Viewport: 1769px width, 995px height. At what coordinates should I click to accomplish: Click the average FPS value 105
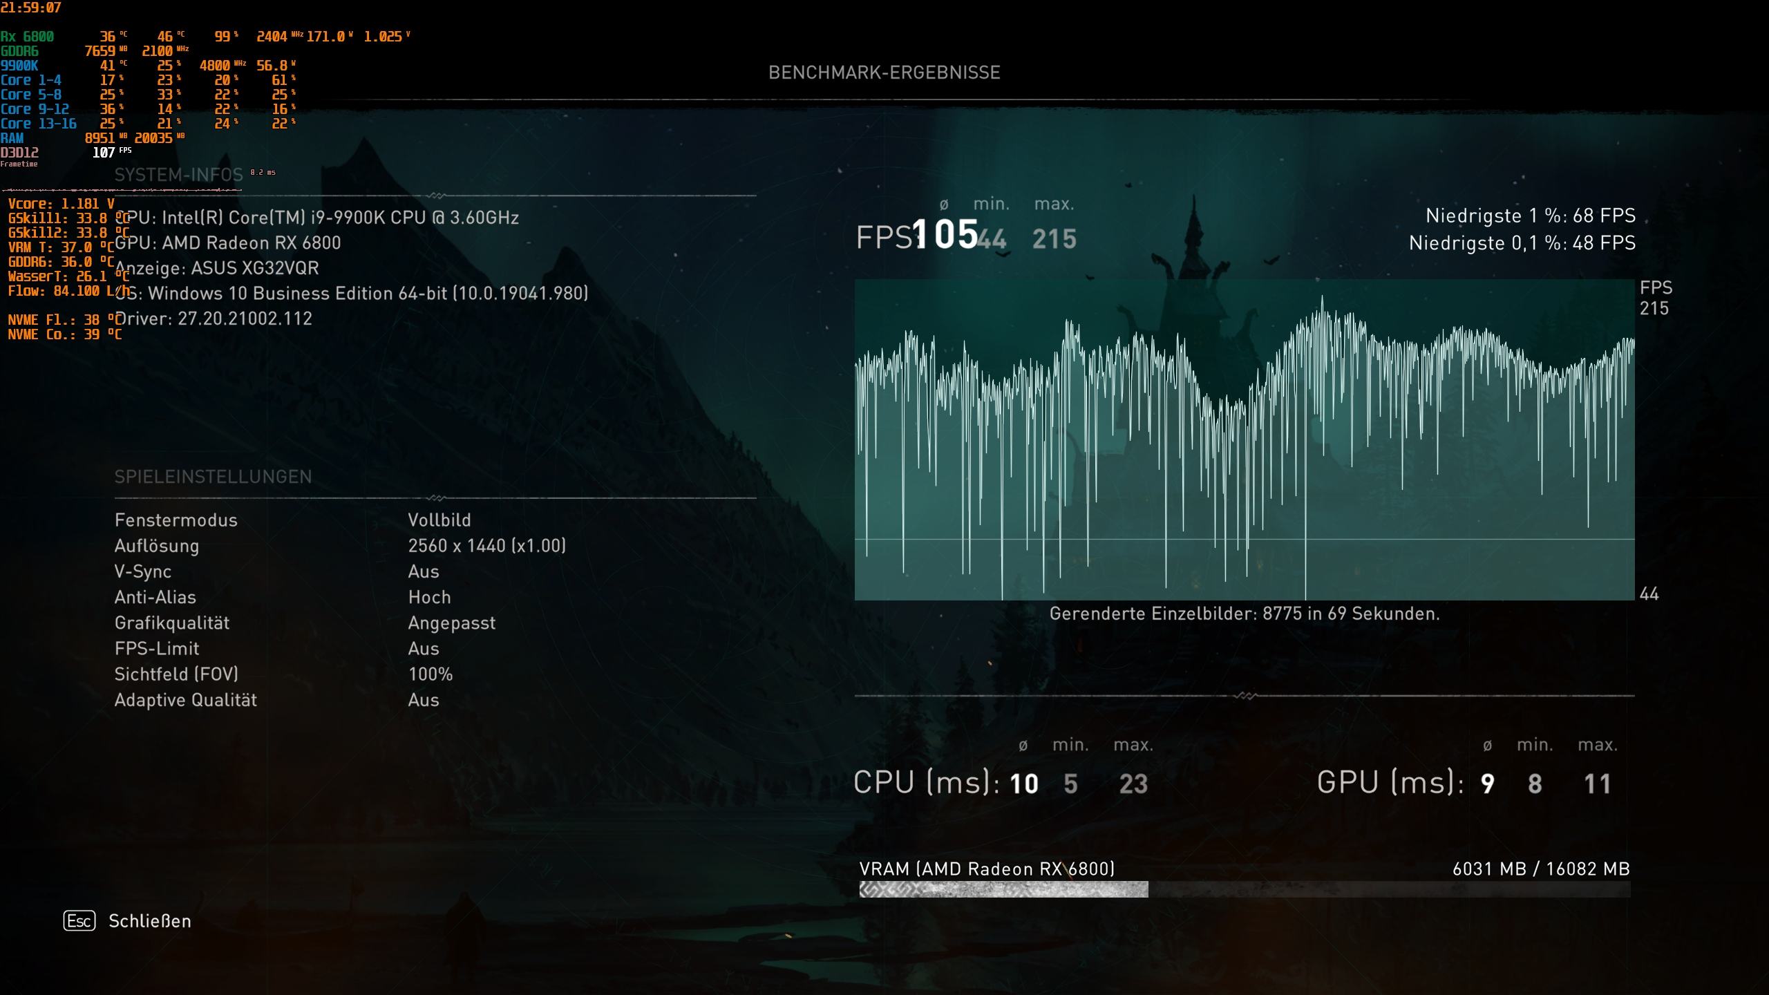click(x=945, y=234)
